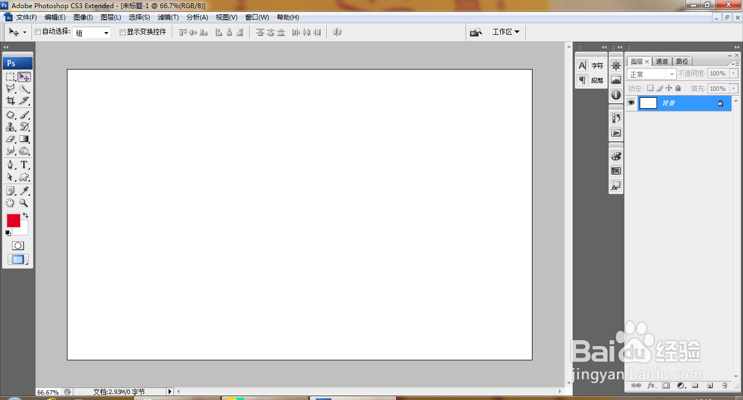Open the 编辑(E) menu
Screen dimensions: 743x400
coord(55,17)
